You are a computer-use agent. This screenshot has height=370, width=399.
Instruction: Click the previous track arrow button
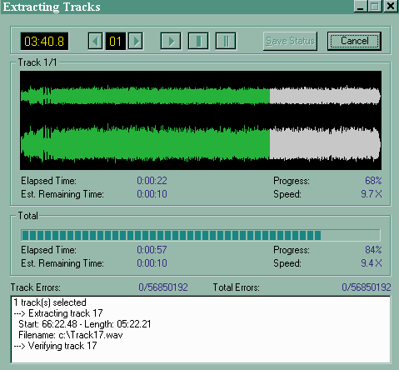pyautogui.click(x=95, y=41)
